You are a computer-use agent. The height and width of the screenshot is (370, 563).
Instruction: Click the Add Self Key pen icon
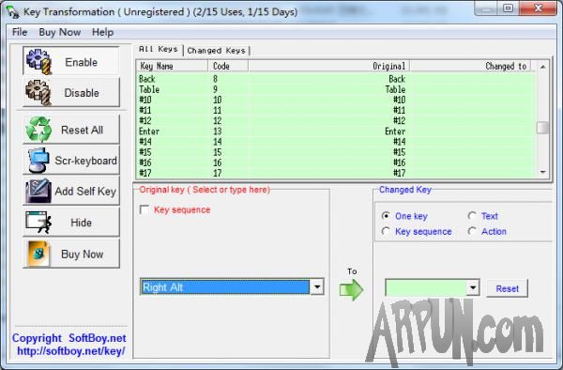[x=38, y=191]
